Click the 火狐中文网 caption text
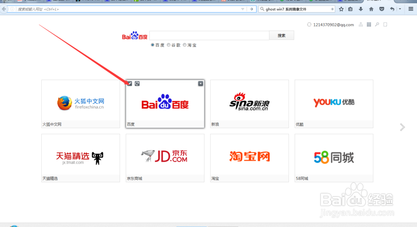Image resolution: width=417 pixels, height=227 pixels. point(52,124)
